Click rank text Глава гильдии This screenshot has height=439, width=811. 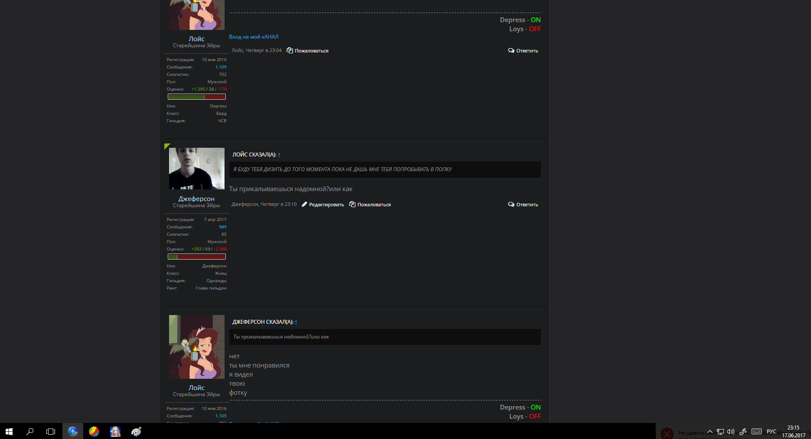[211, 288]
